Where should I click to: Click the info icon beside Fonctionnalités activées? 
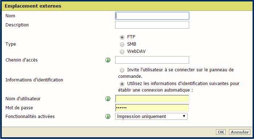tap(108, 116)
